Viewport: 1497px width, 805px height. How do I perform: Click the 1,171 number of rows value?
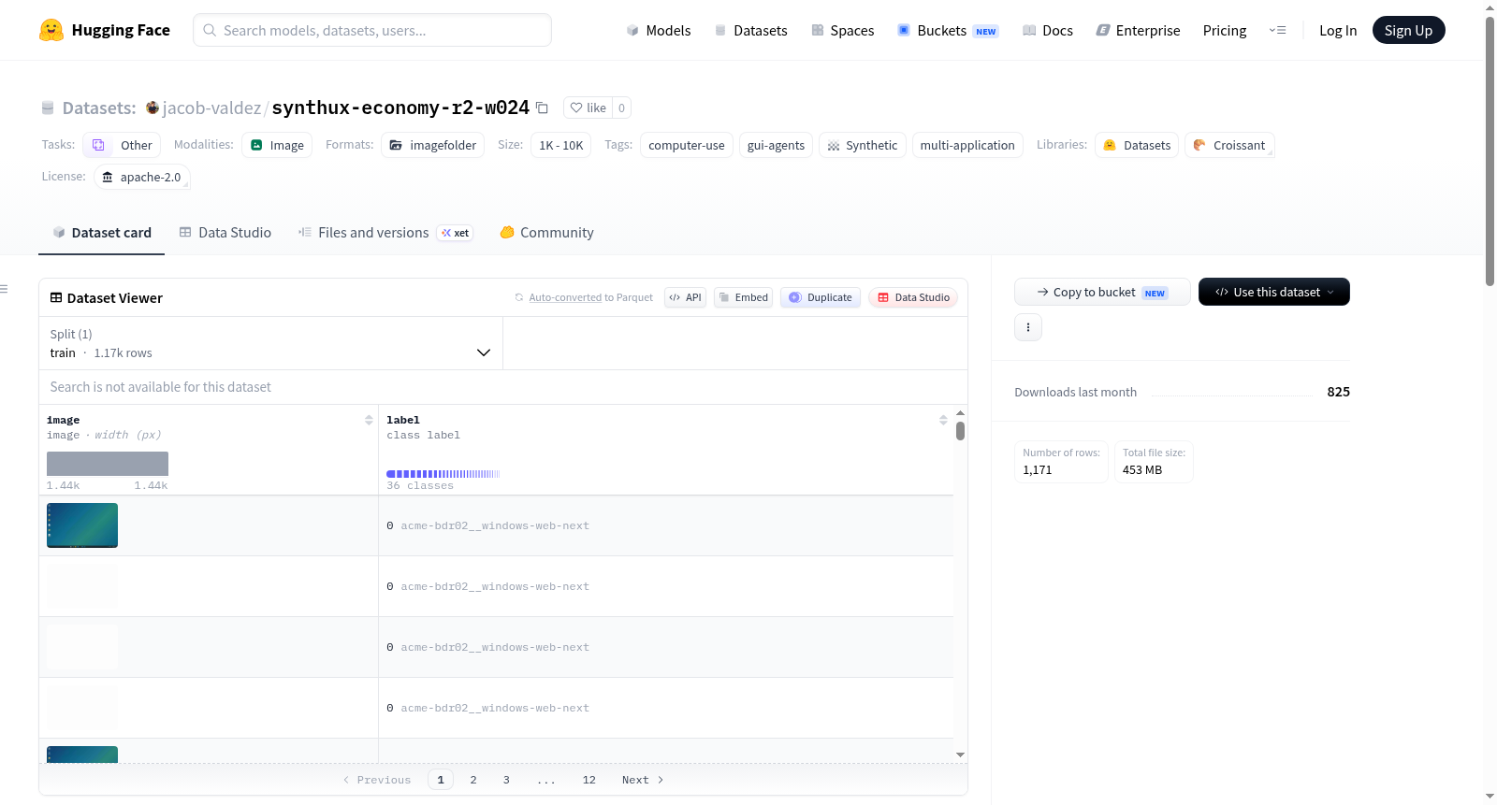(x=1038, y=470)
